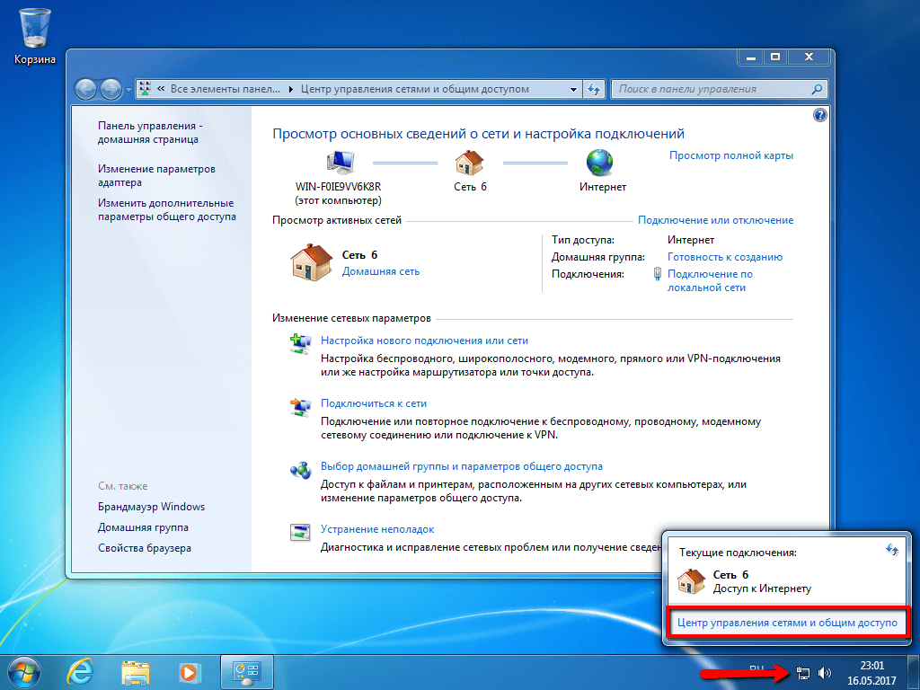The height and width of the screenshot is (690, 920).
Task: Click the back navigation arrow
Action: [x=86, y=89]
